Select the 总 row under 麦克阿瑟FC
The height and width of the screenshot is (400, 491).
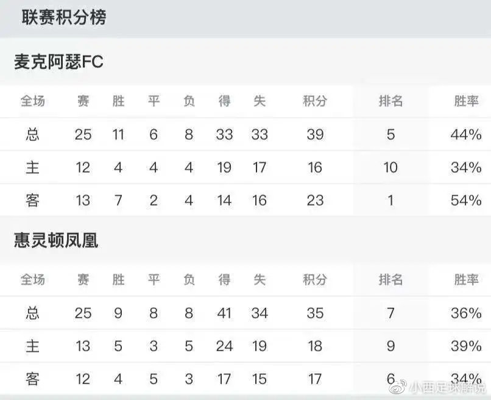tap(33, 134)
